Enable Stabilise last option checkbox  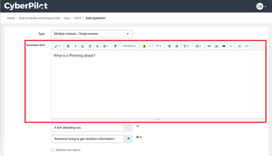tap(53, 150)
